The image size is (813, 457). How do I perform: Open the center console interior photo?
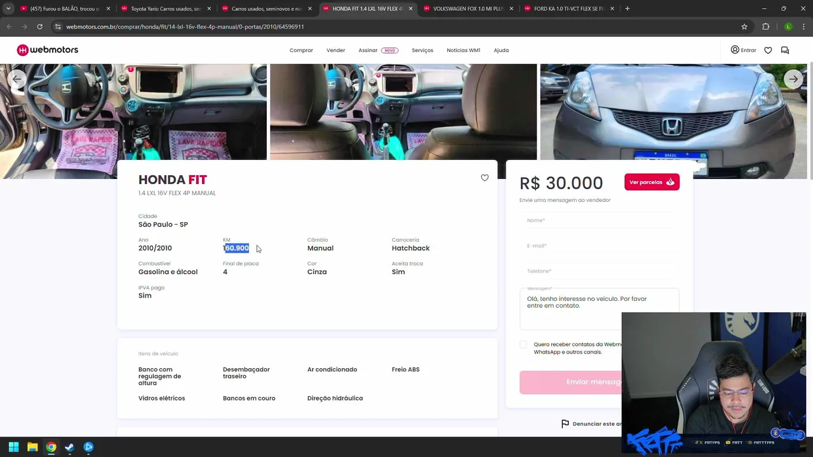403,112
